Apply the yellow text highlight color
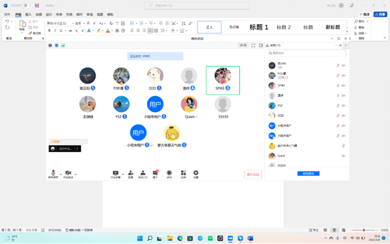This screenshot has height=244, width=390. 98,30
